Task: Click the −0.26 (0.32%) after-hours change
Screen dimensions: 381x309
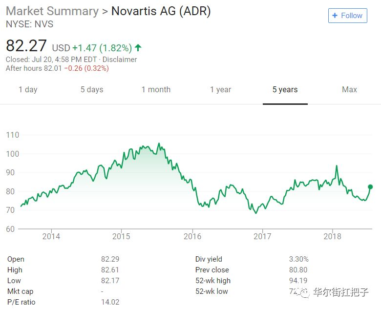Action: pos(86,68)
